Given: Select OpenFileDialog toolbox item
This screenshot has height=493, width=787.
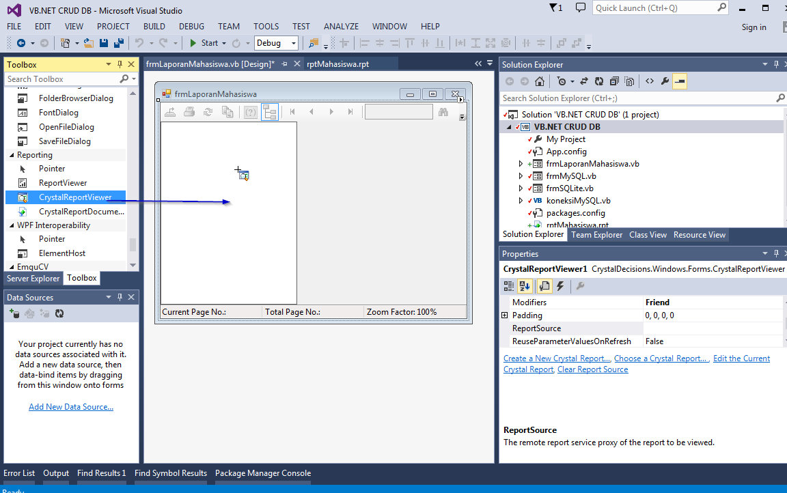Looking at the screenshot, I should (x=66, y=127).
